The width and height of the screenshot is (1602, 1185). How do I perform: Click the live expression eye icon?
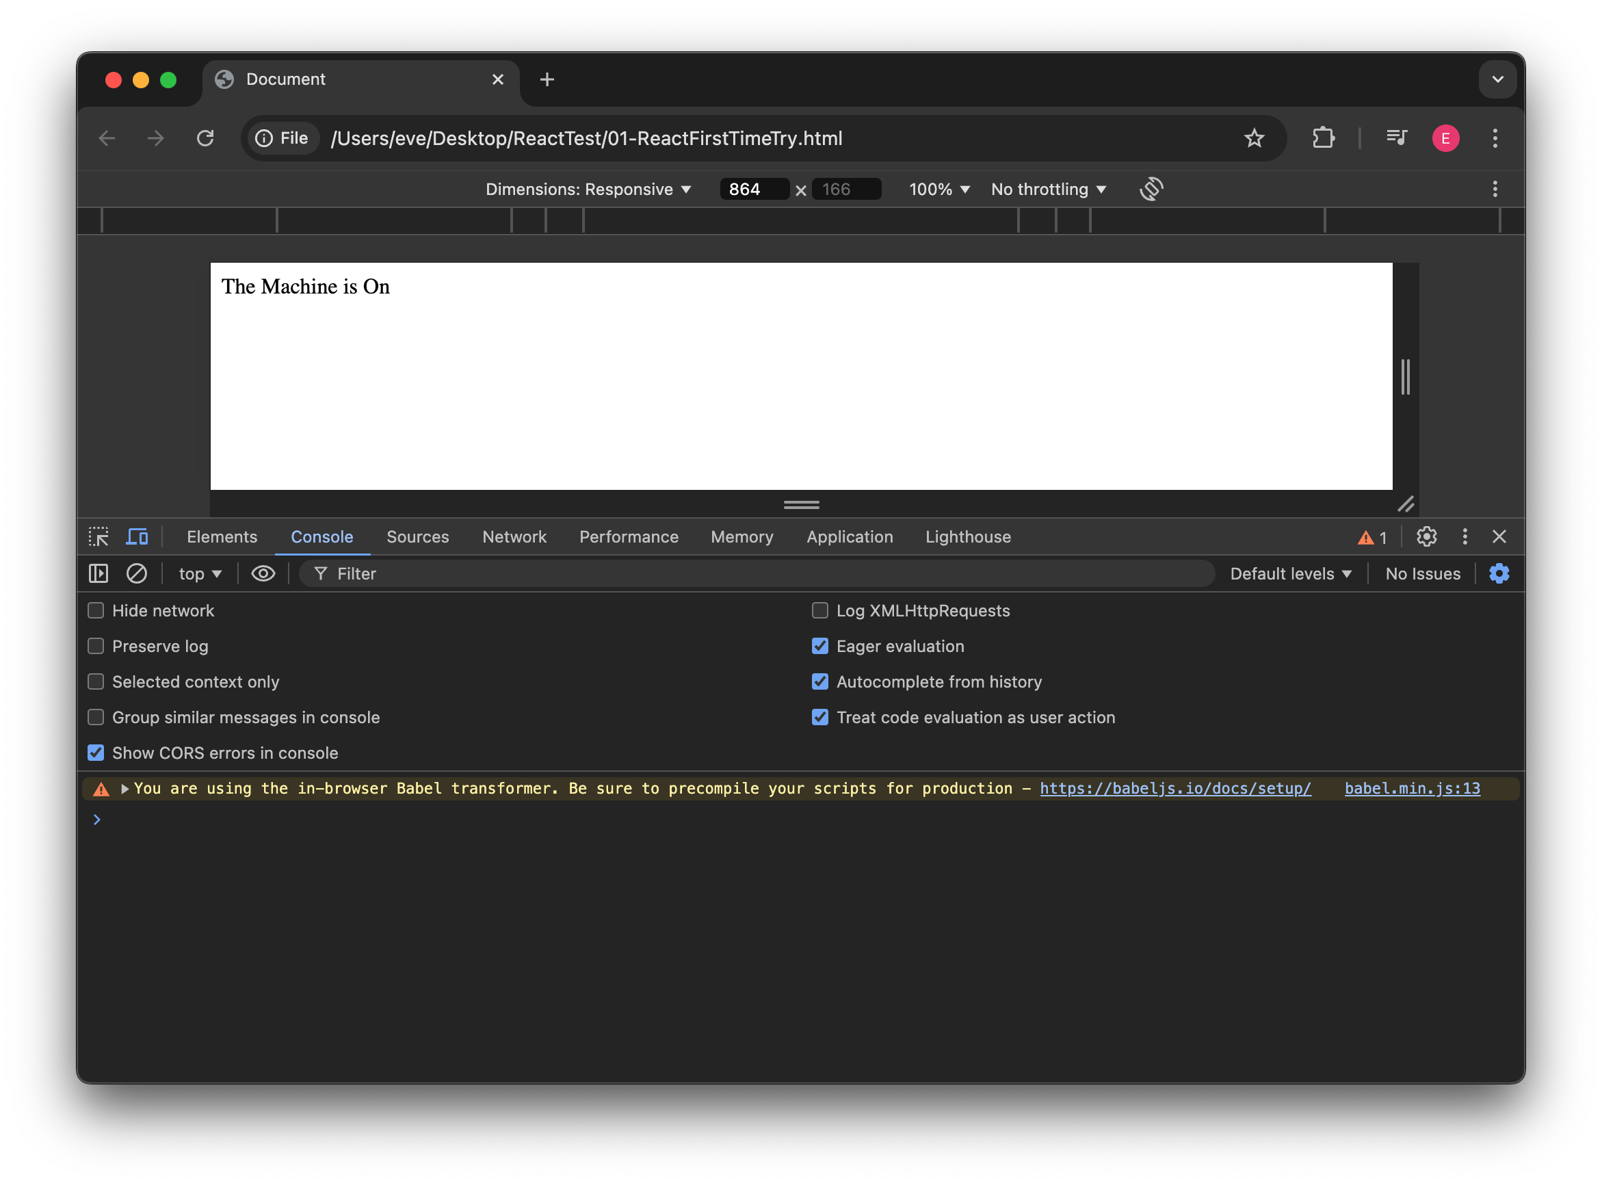pos(263,573)
